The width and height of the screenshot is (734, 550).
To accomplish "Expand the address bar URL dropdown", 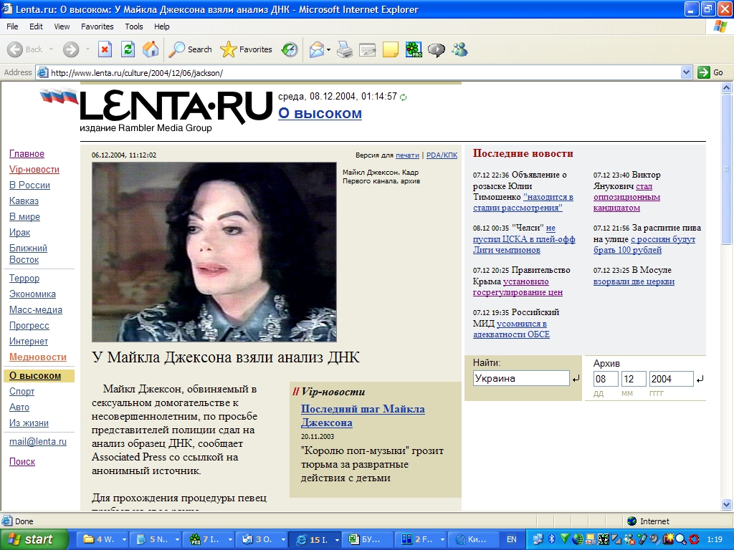I will point(686,72).
